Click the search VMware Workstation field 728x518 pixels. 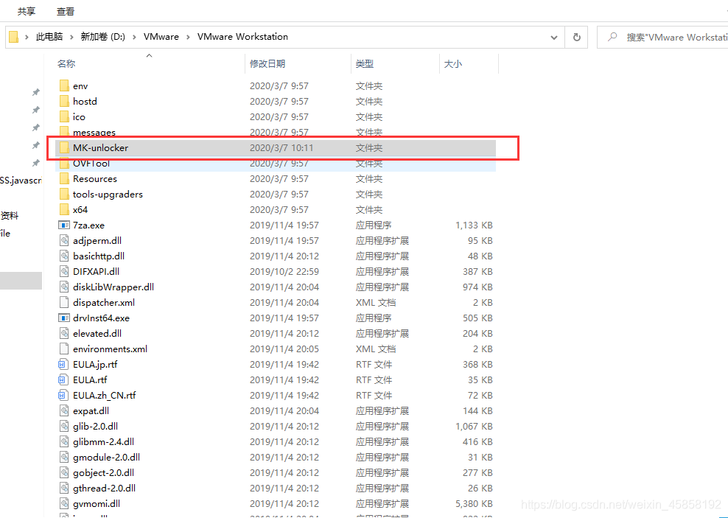click(x=662, y=37)
